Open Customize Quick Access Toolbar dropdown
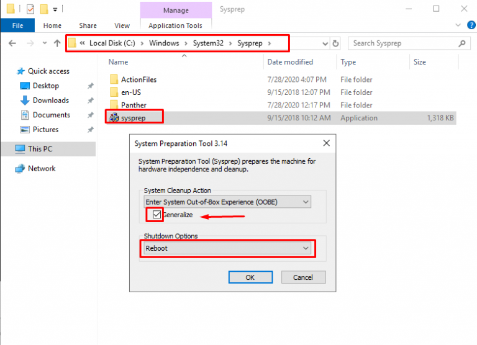477x345 pixels. tap(55, 10)
